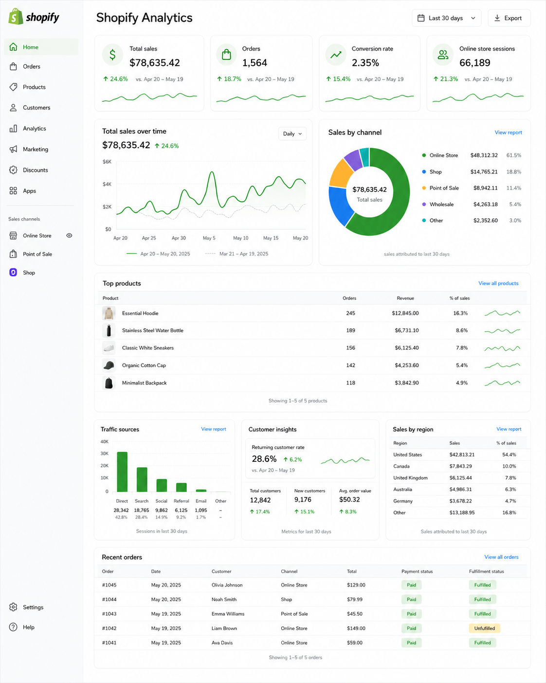Click the Discounts badge icon
Screen dimensions: 546x683
point(13,170)
